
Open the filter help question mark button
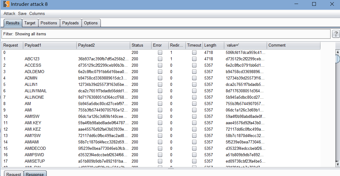point(336,34)
